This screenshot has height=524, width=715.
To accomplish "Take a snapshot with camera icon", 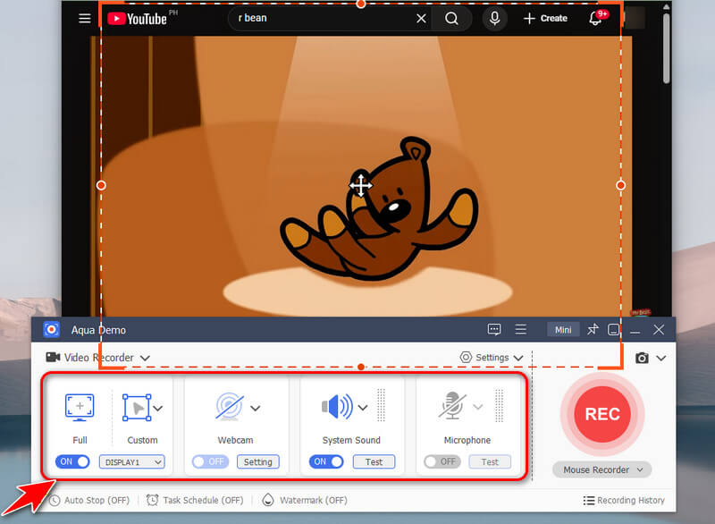I will pyautogui.click(x=642, y=358).
